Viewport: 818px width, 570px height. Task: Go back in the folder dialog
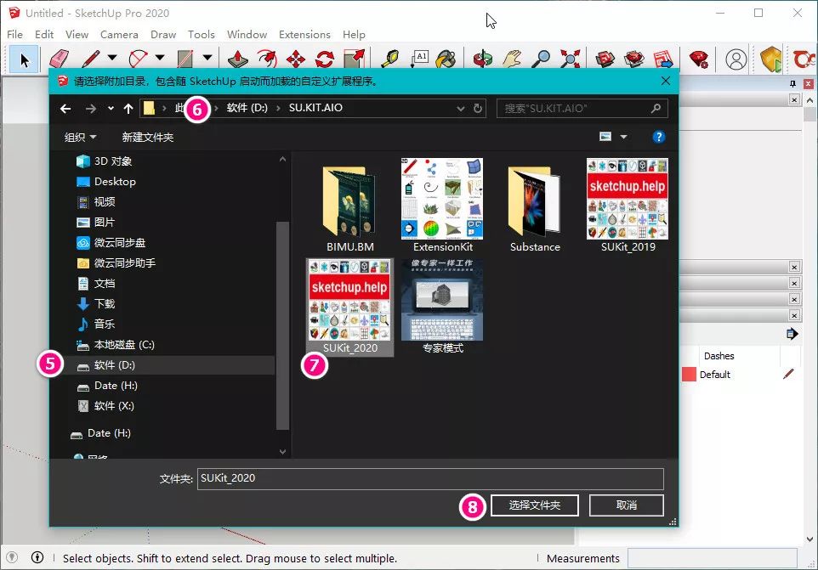click(x=65, y=109)
